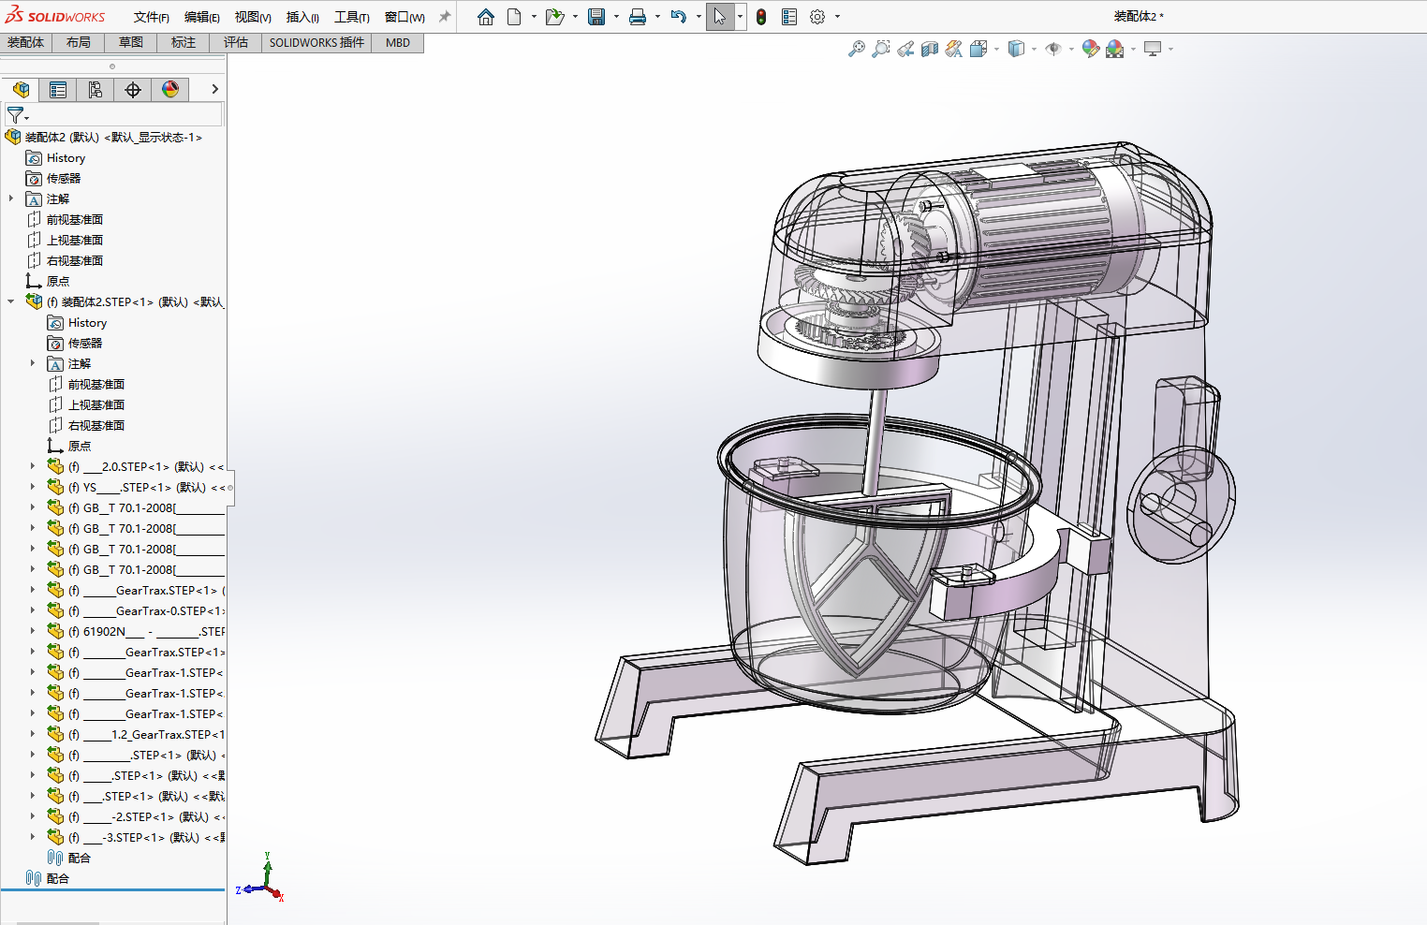Click the Home icon in top toolbar
Viewport: 1427px width, 925px height.
tap(485, 17)
